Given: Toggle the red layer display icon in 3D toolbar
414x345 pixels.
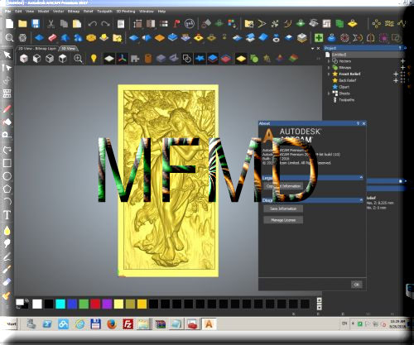Looking at the screenshot, I should (226, 59).
